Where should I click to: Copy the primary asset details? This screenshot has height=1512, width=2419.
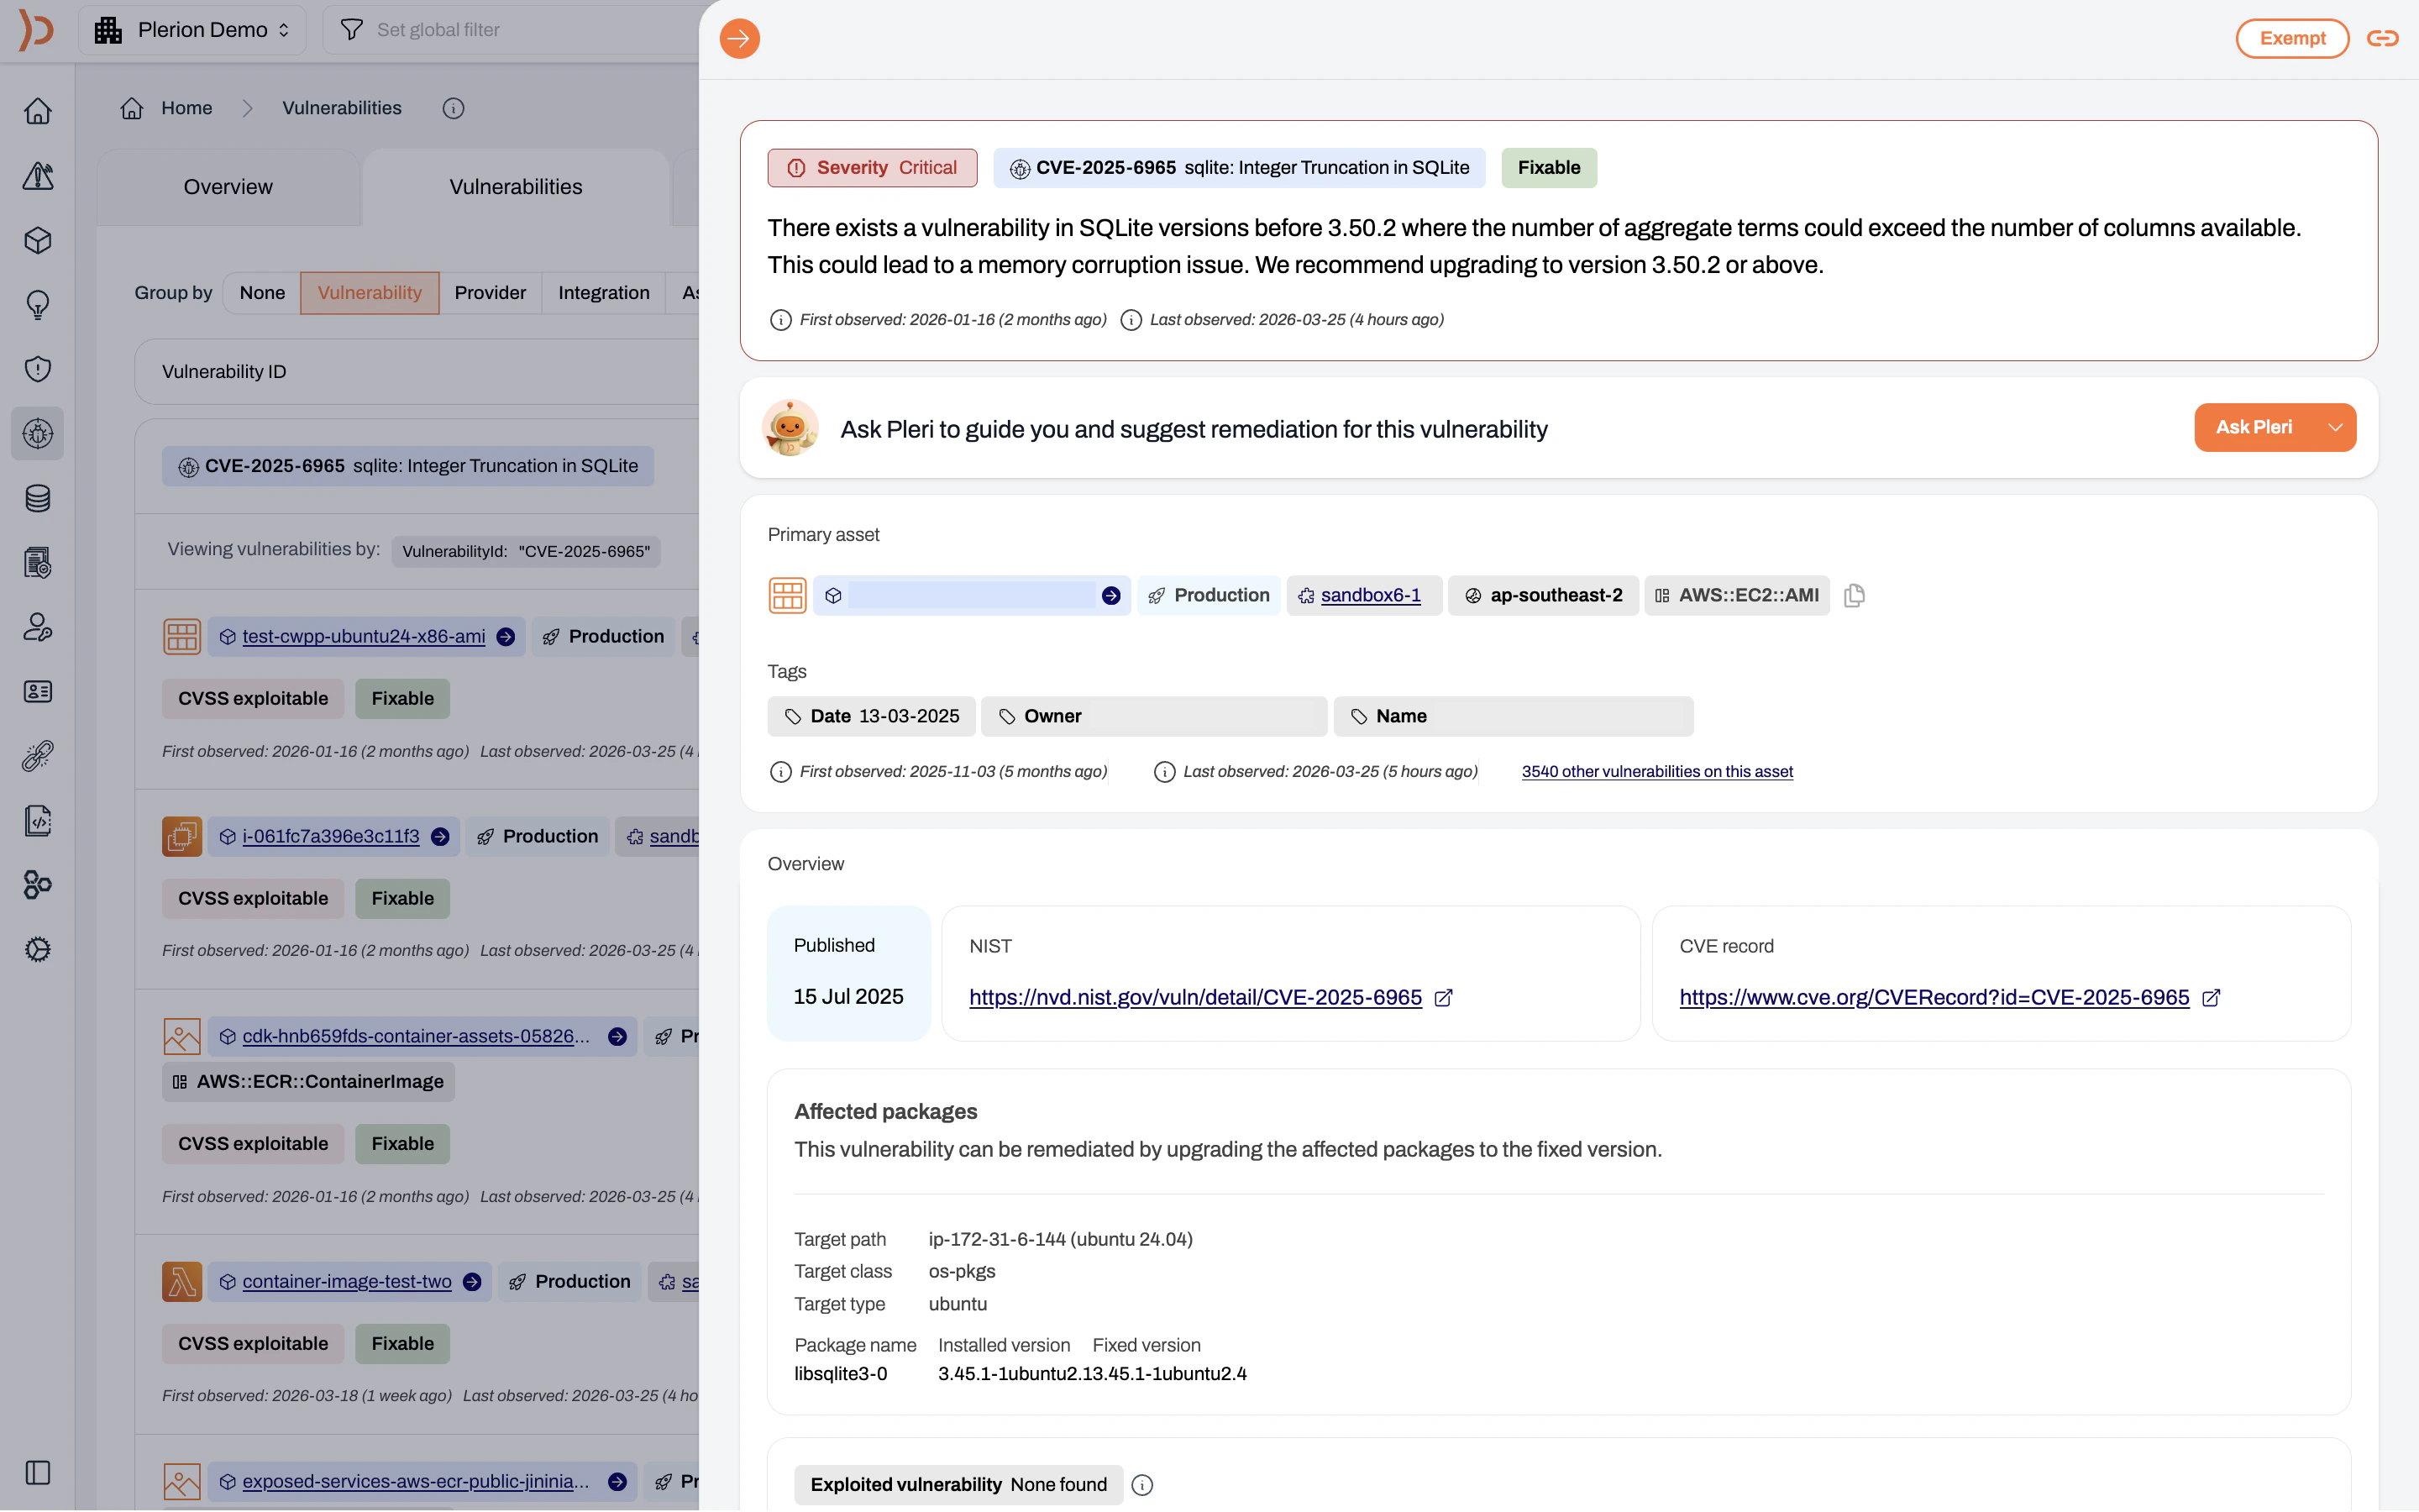tap(1855, 595)
